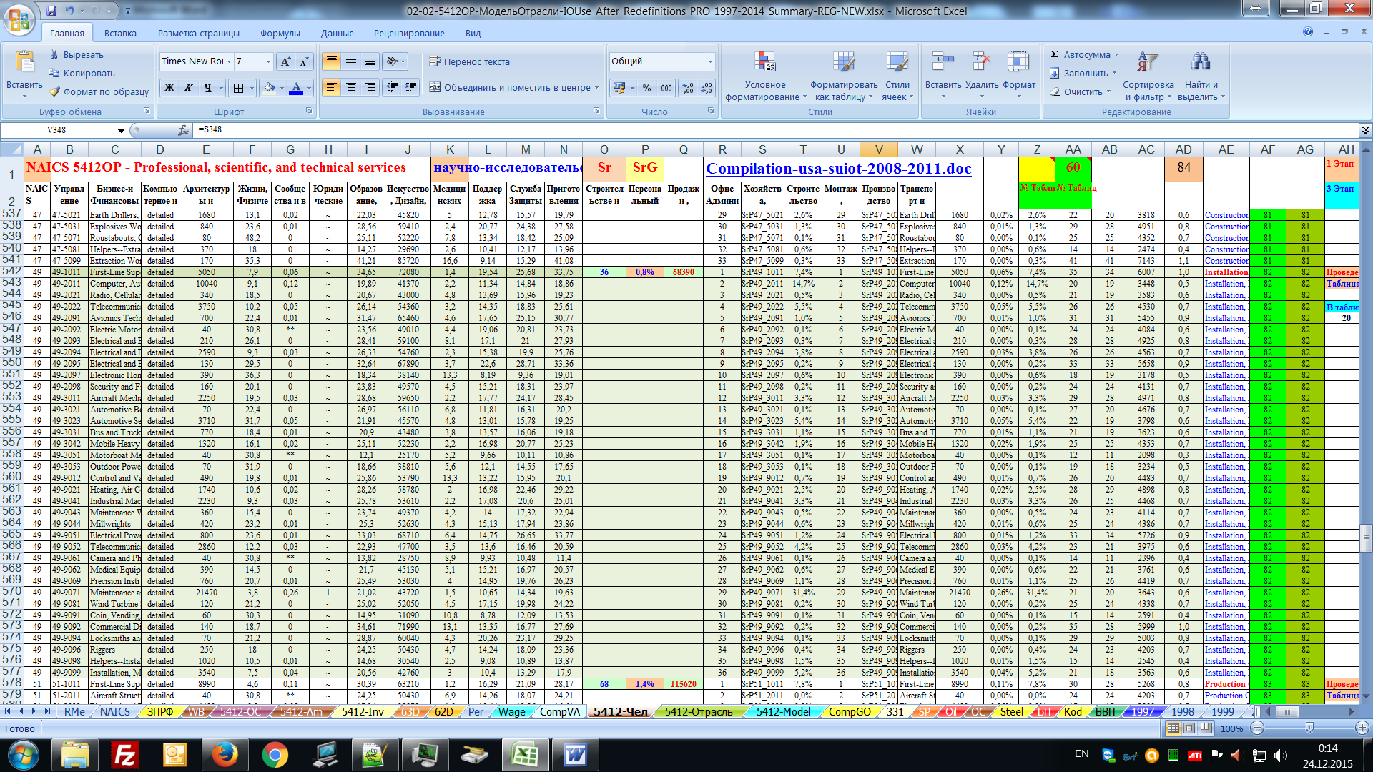This screenshot has height=772, width=1373.
Task: Click the Italic (К) formatting icon
Action: tap(189, 88)
